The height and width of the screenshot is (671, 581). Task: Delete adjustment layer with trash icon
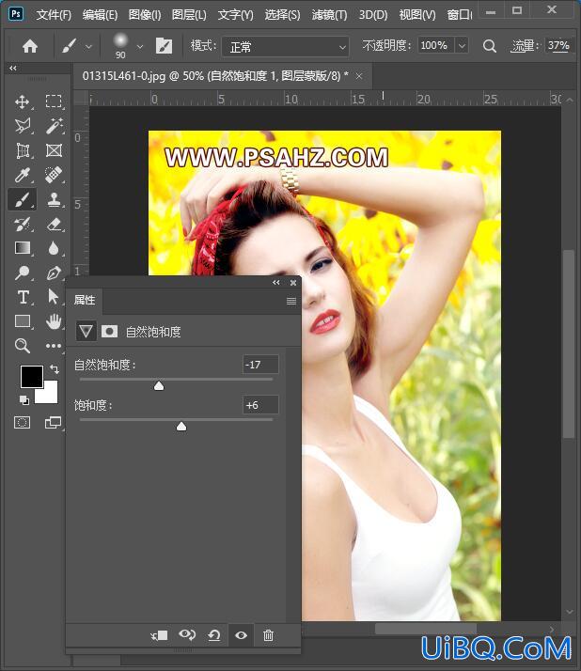coord(269,635)
